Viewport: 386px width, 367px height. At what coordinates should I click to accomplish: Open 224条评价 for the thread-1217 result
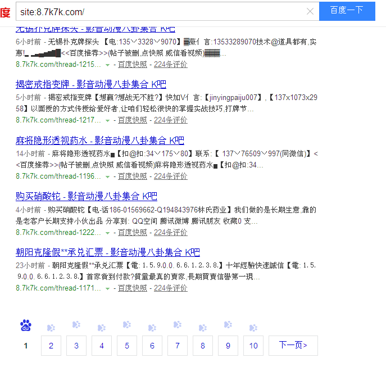point(171,120)
